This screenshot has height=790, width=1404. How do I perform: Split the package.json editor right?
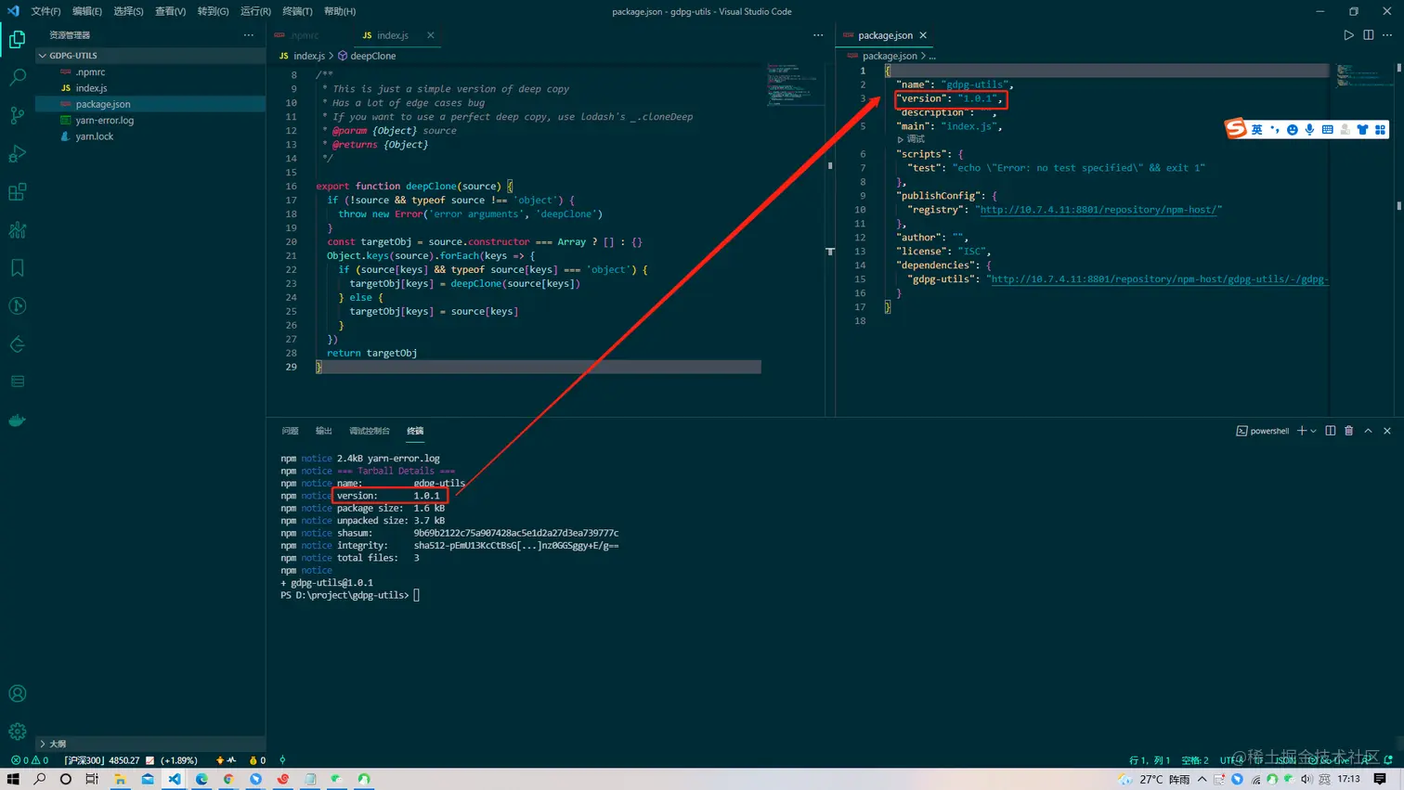point(1368,35)
